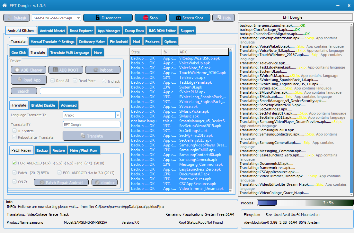Click the Search button
Viewport: 354px width, 233px height.
click(24, 91)
